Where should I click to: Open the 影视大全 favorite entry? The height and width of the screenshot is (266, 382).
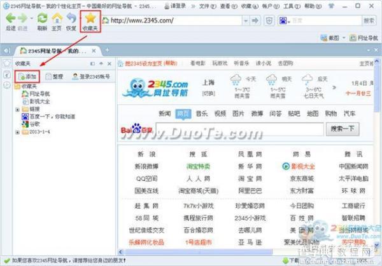(36, 102)
